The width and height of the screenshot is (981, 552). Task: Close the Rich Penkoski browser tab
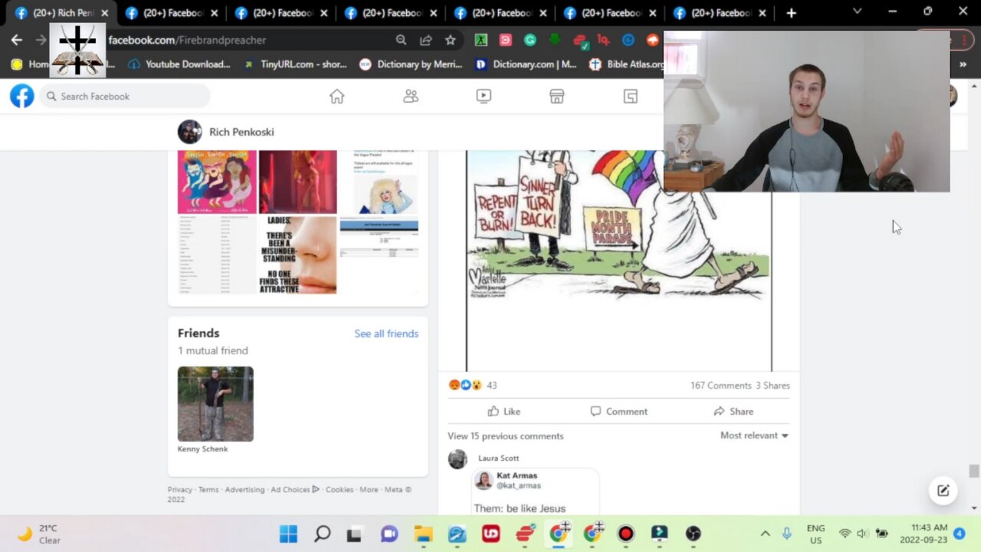[105, 13]
